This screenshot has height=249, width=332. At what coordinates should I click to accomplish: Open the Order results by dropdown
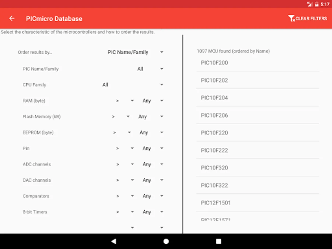(x=135, y=52)
